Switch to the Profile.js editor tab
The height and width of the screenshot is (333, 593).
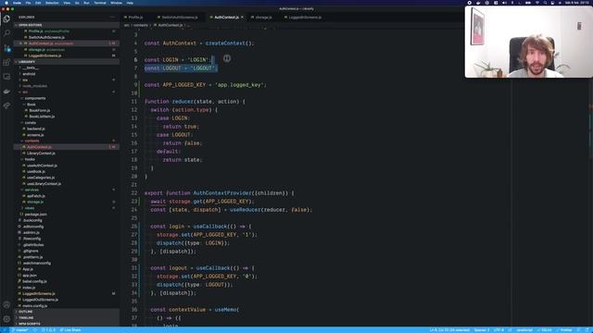pos(135,17)
